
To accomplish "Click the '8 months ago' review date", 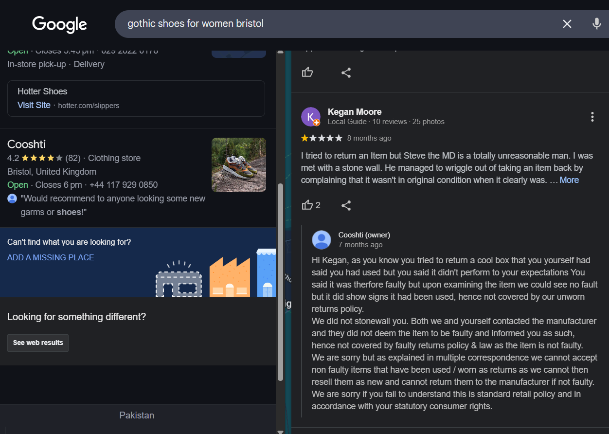I will tap(369, 138).
